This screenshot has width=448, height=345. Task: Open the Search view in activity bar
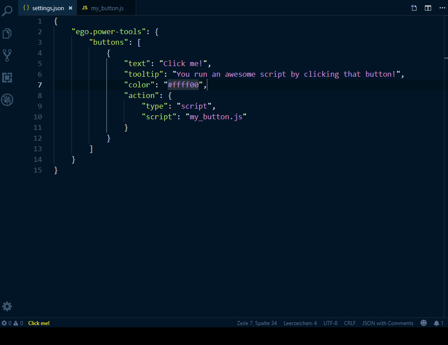pyautogui.click(x=7, y=11)
